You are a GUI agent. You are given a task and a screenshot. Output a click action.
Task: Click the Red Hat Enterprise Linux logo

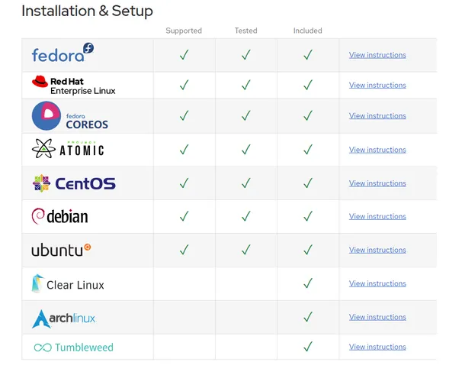(73, 86)
